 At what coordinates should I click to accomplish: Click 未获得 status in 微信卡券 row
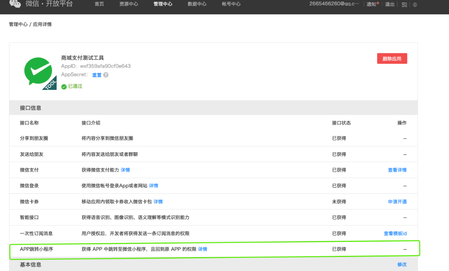click(x=339, y=202)
